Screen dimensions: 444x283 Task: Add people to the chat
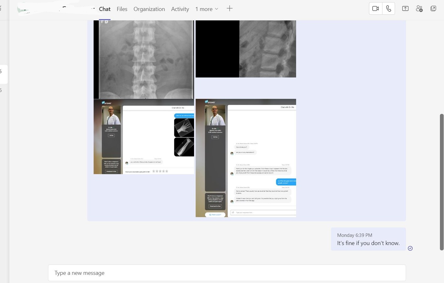419,8
